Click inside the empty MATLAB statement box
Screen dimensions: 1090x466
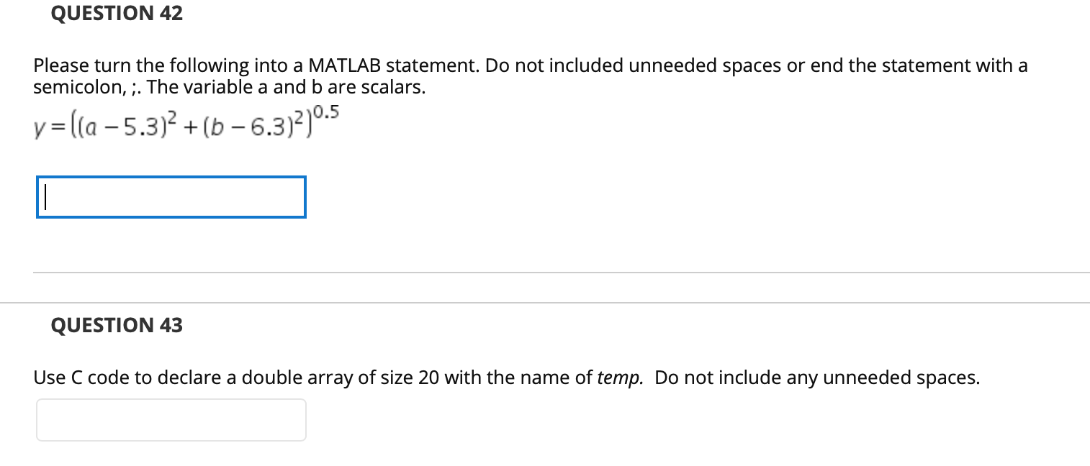[171, 197]
